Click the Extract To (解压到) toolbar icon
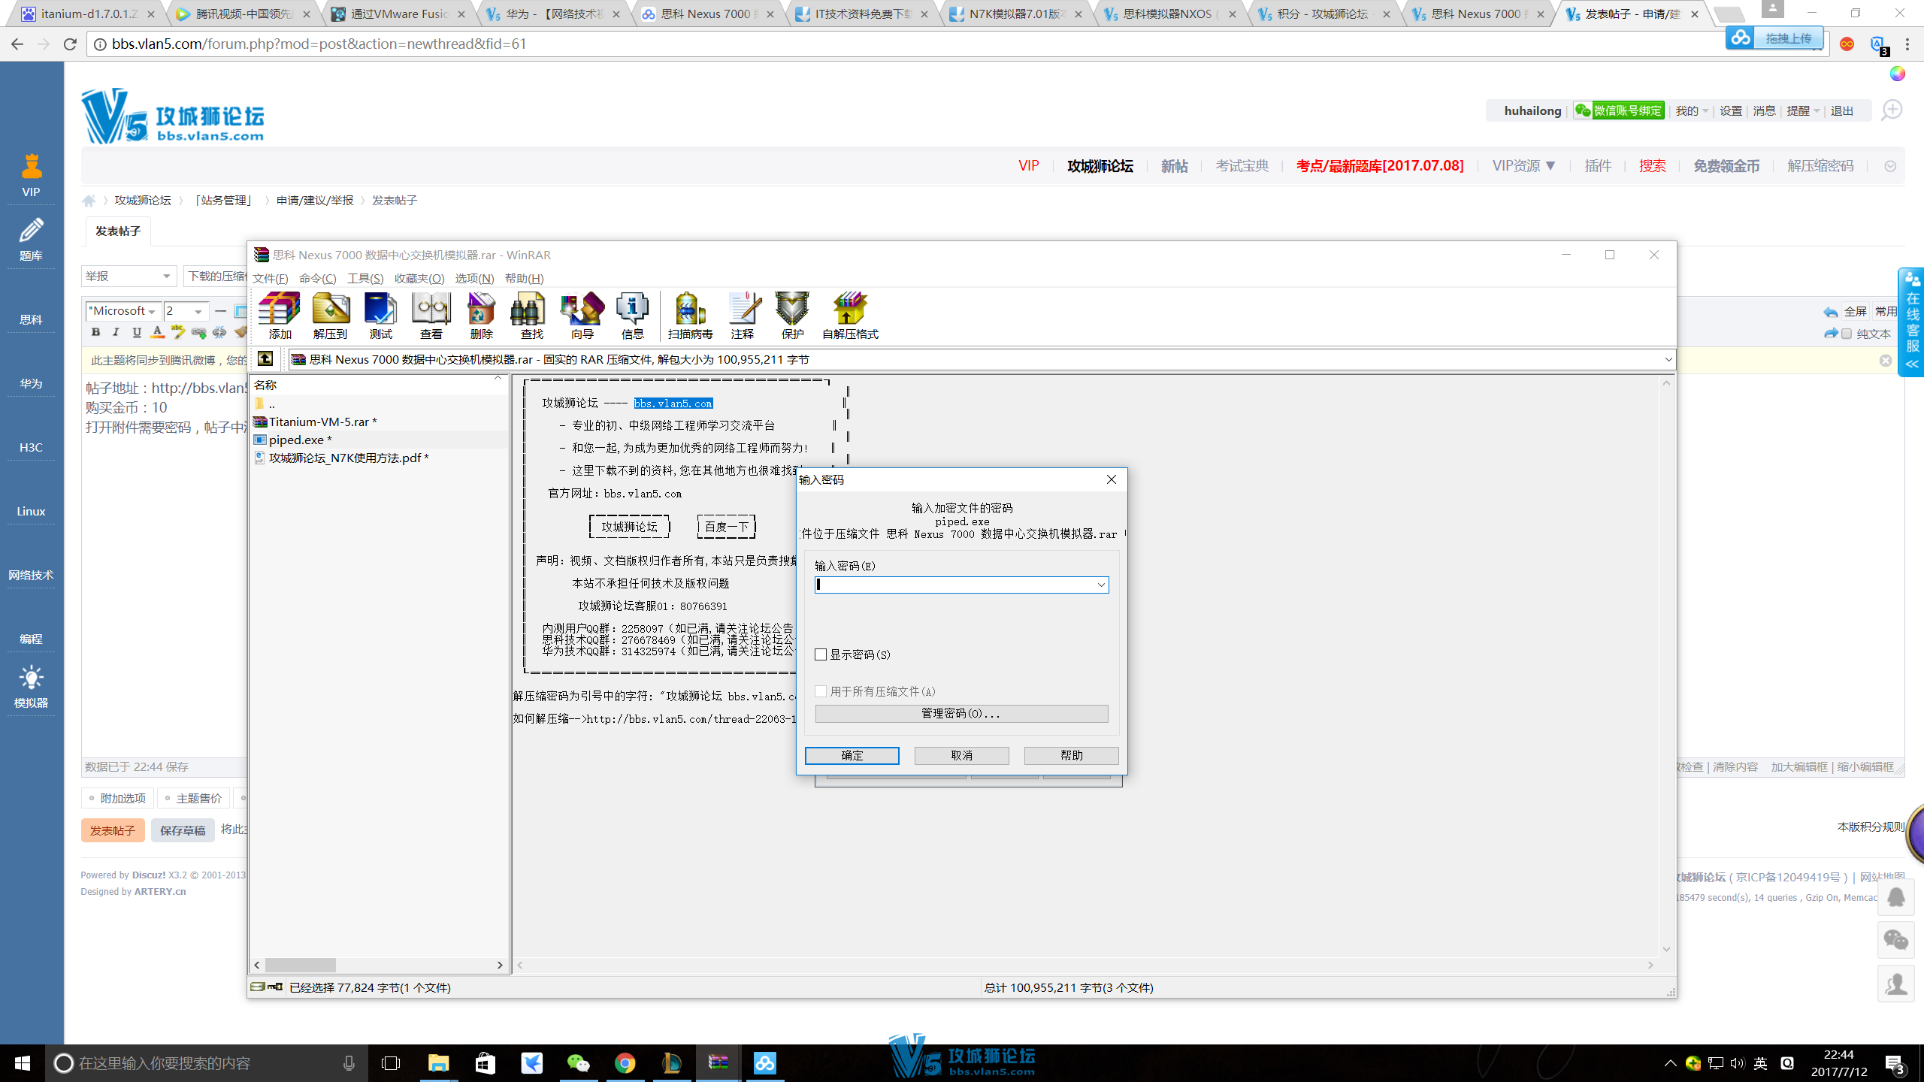Screen dimensions: 1924x1082 click(330, 316)
